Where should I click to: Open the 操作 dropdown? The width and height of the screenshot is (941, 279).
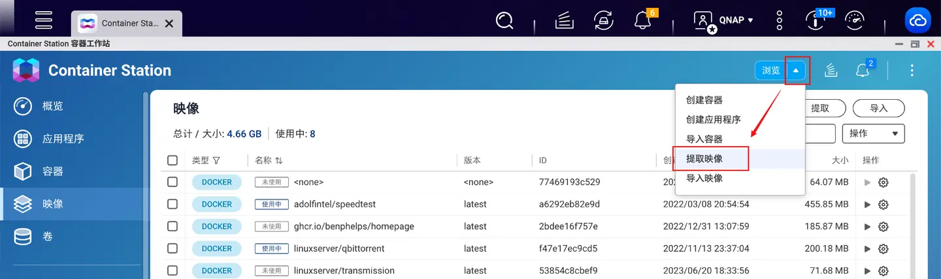pyautogui.click(x=873, y=134)
